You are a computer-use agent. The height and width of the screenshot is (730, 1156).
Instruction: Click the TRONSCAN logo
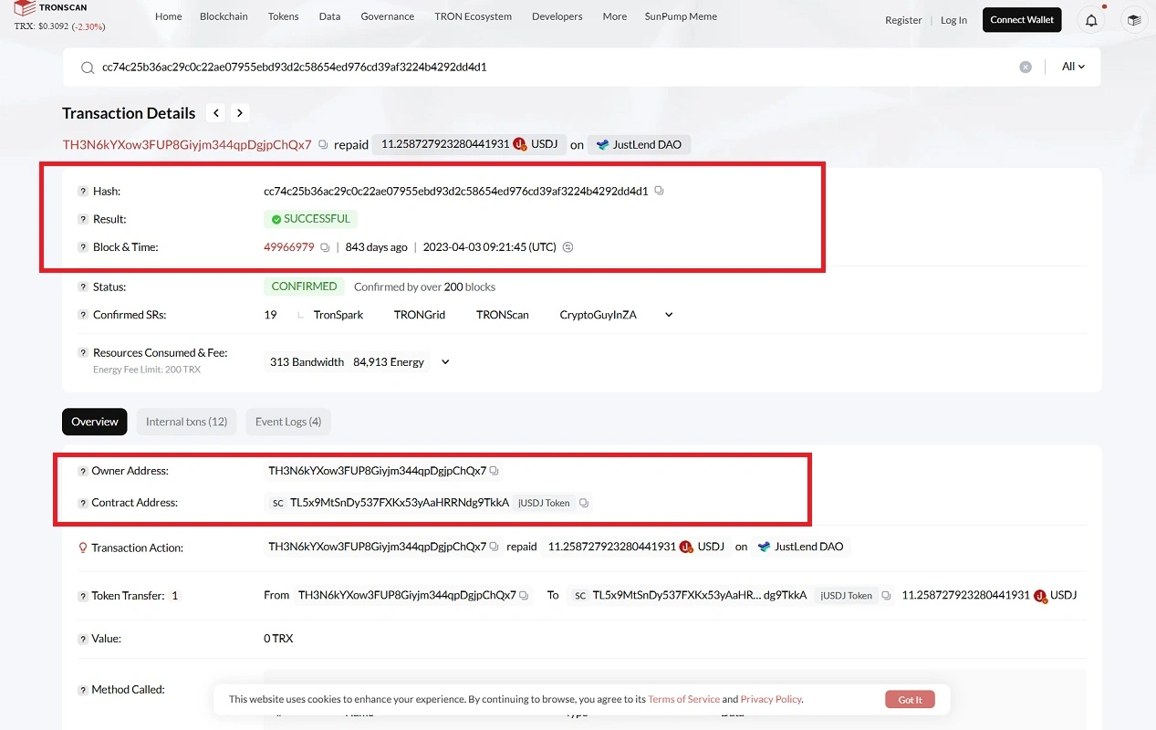[50, 8]
